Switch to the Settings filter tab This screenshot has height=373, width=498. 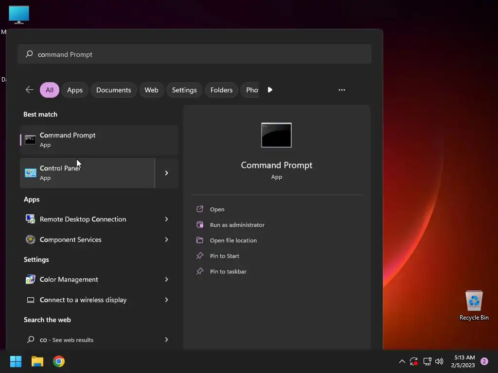click(184, 90)
